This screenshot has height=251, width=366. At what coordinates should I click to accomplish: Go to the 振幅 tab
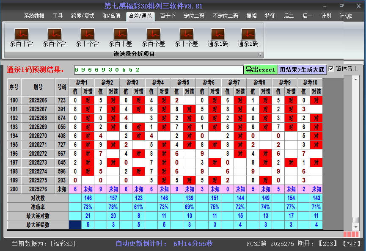click(x=251, y=16)
